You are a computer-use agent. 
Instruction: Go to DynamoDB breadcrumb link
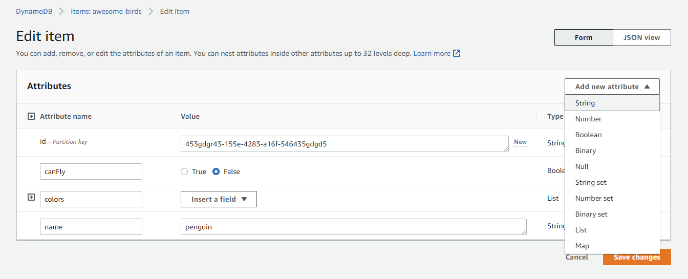(x=34, y=11)
